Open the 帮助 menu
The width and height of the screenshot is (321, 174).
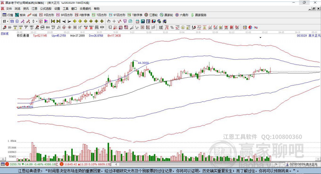(97, 8)
